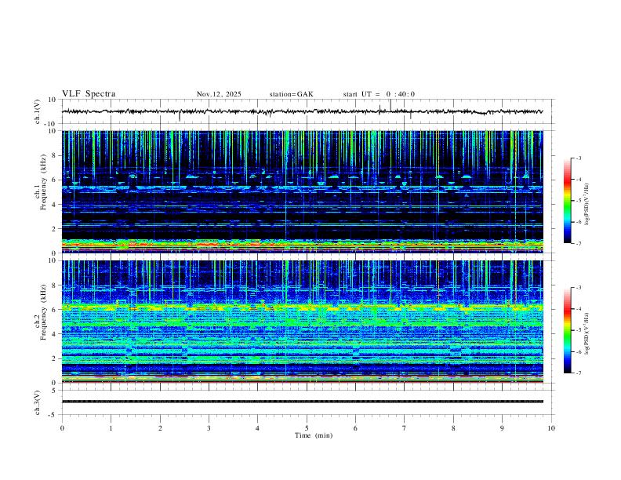The height and width of the screenshot is (480, 621).
Task: Click the ch.3 voltage trace band
Action: [x=303, y=402]
